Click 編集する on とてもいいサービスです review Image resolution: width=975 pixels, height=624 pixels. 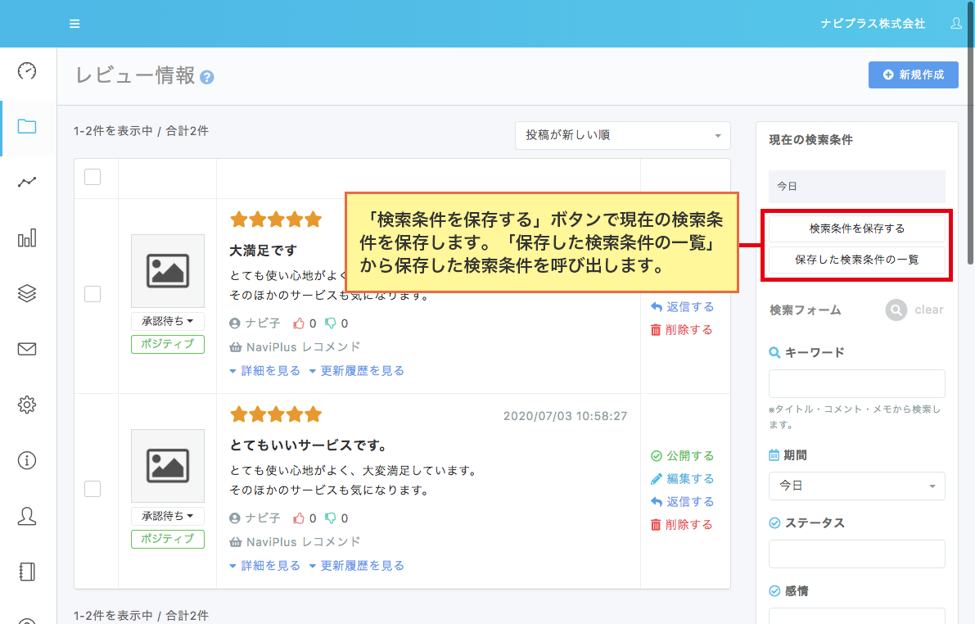[682, 479]
